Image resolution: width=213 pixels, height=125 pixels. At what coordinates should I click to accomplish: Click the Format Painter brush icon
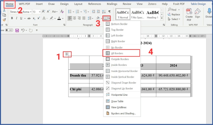[4, 20]
